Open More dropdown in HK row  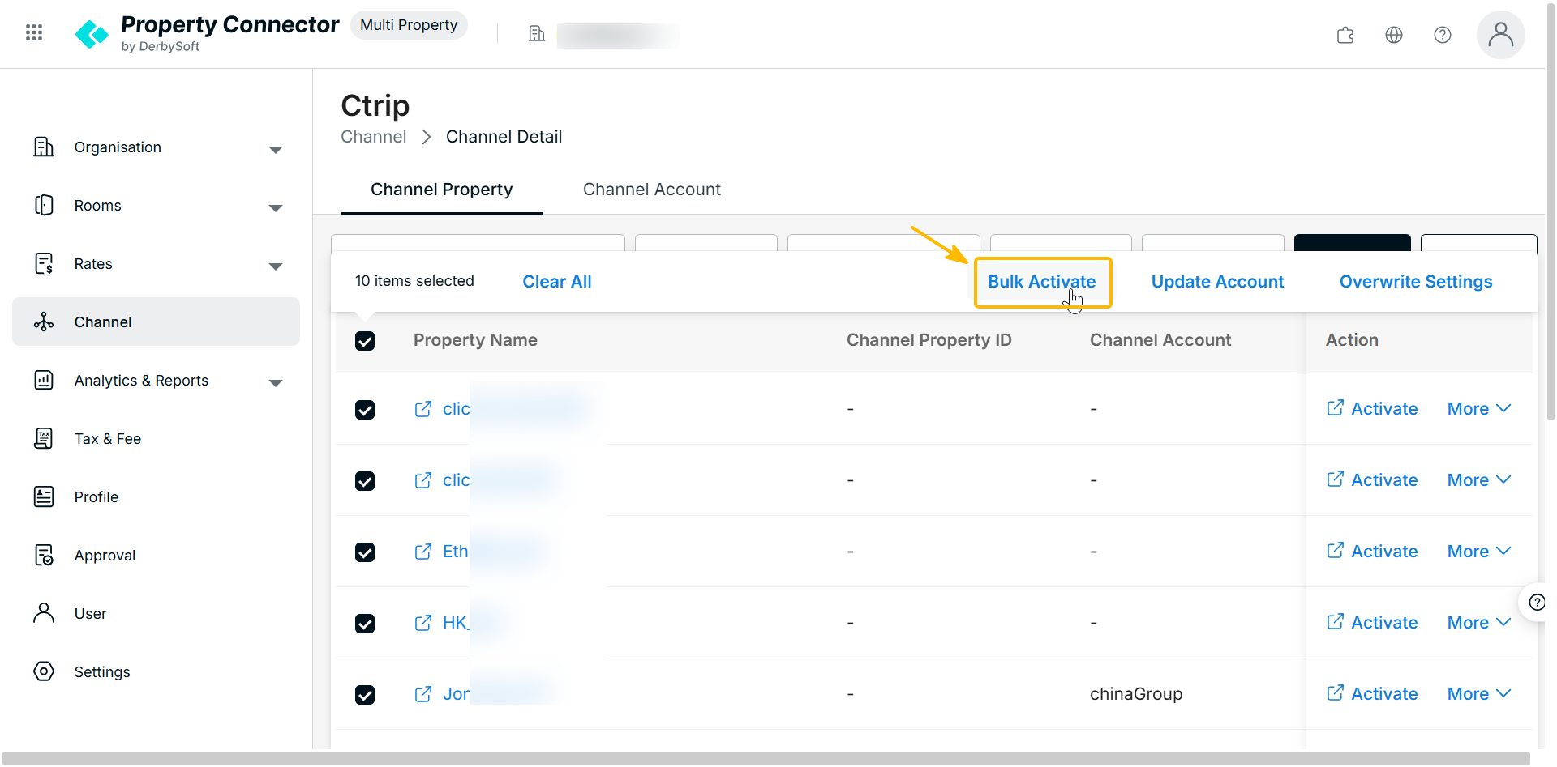point(1479,623)
